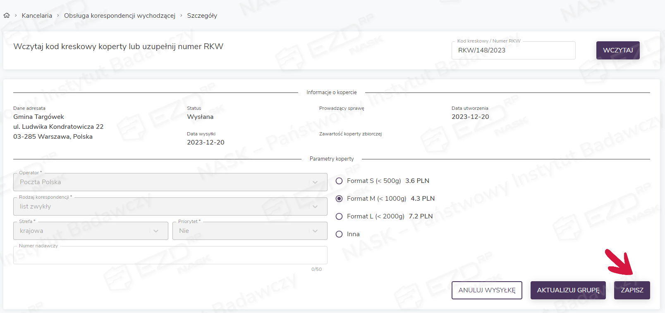Select the Szczegóły breadcrumb item
The width and height of the screenshot is (665, 313).
(x=202, y=16)
